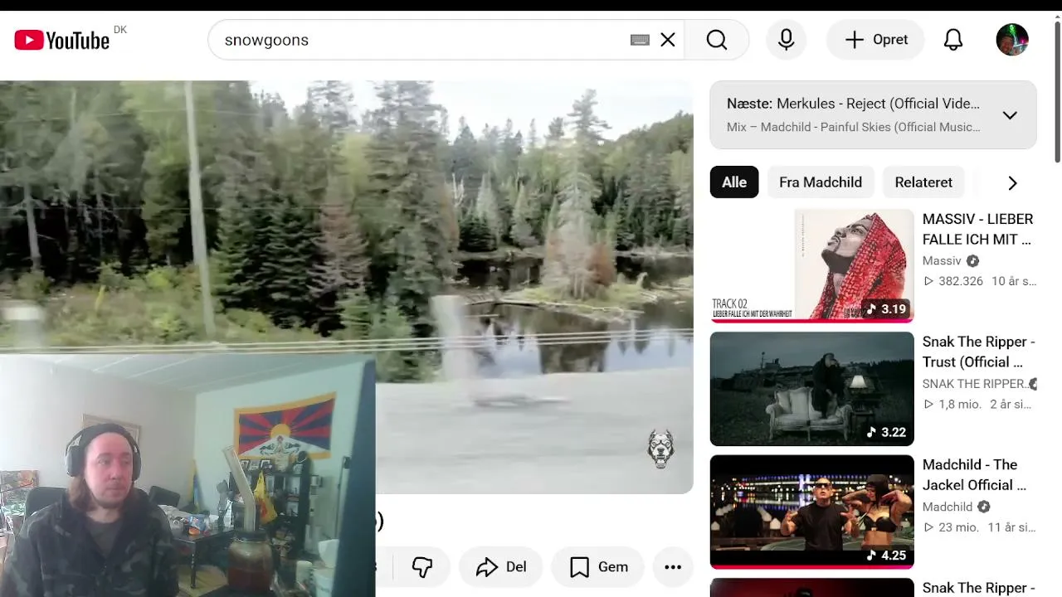
Task: Click the verified badge next to Massiv
Action: click(973, 261)
